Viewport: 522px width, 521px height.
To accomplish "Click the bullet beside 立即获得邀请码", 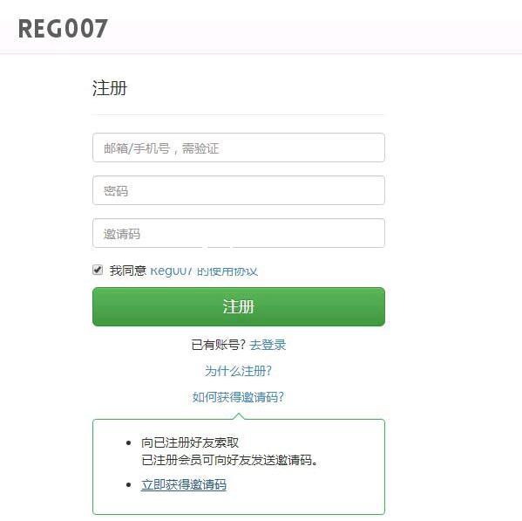I will [129, 484].
